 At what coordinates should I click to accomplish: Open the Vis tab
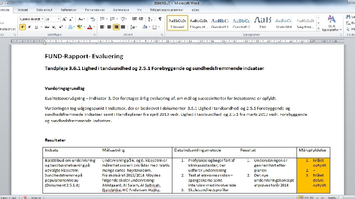[139, 10]
